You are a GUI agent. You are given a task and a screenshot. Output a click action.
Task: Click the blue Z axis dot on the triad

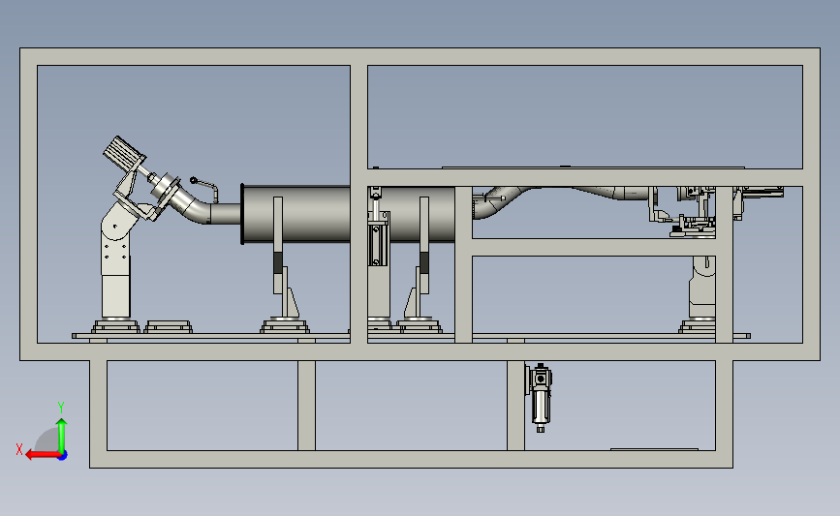[x=63, y=456]
